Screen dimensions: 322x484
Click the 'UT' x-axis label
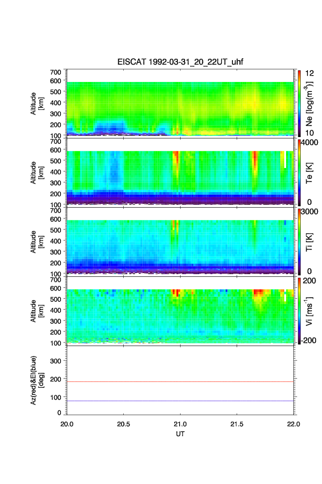pos(180,433)
